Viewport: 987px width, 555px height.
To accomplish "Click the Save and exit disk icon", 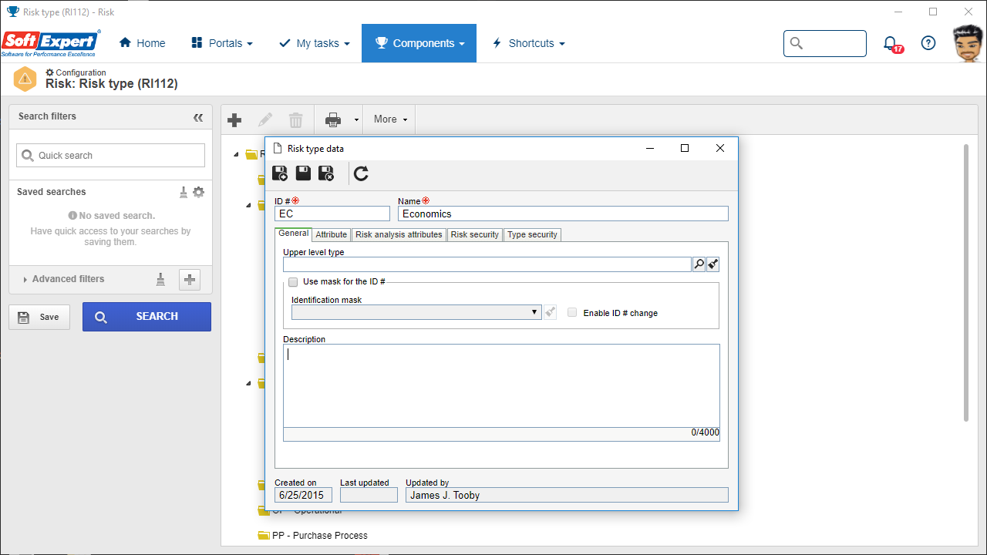I will coord(326,173).
